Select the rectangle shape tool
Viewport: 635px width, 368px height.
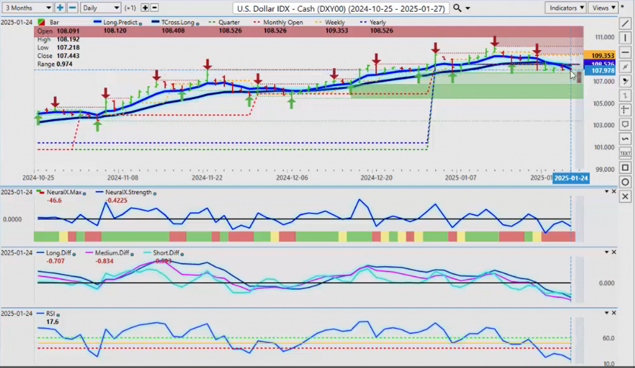coord(625,167)
